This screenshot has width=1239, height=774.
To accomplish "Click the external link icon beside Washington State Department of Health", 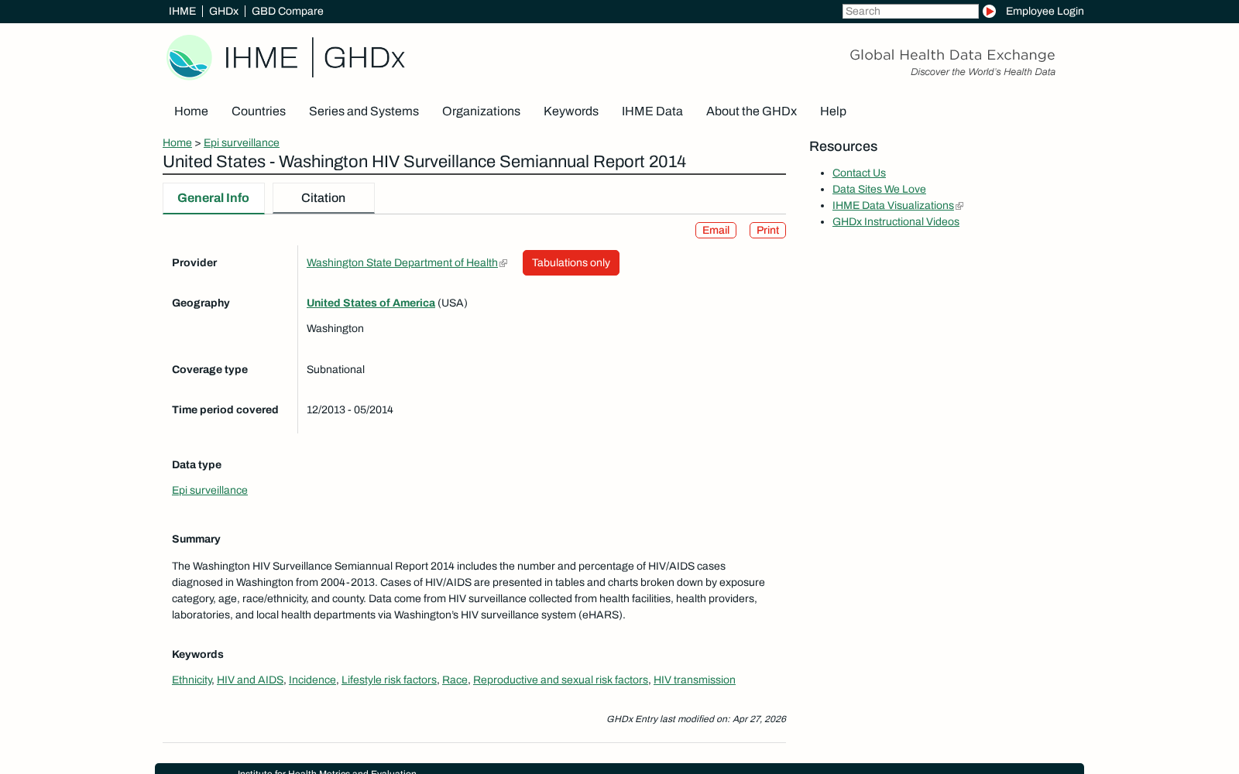I will coord(503,263).
